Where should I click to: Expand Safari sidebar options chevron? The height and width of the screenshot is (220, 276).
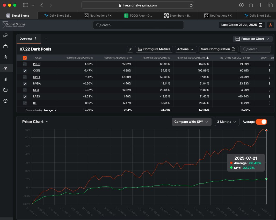[33, 5]
